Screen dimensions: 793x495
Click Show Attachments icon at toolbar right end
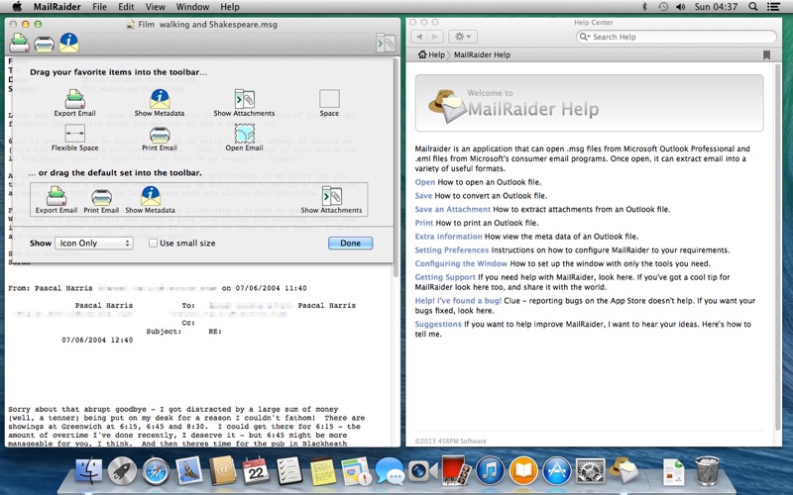tap(386, 44)
